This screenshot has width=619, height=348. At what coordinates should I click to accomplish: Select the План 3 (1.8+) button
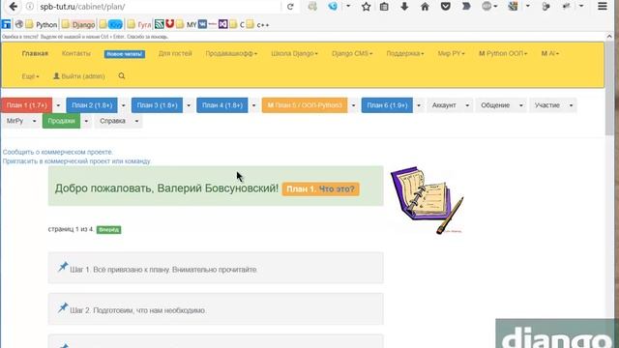(x=157, y=105)
